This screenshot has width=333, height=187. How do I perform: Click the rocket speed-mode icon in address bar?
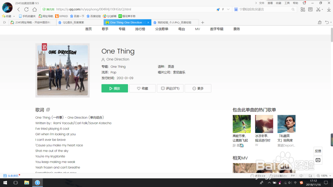[218, 9]
